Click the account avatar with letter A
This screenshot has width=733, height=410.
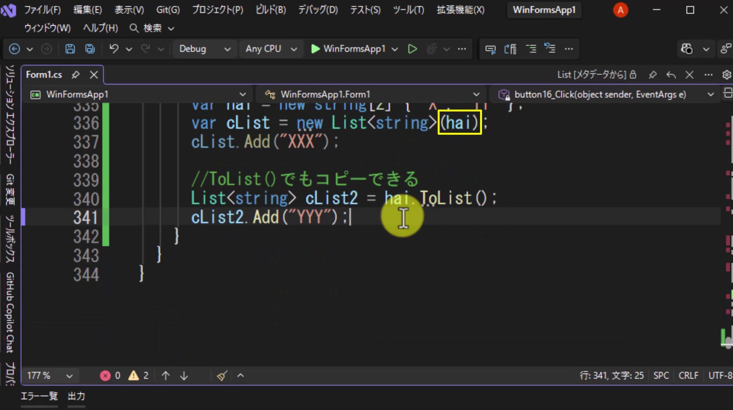(x=620, y=10)
